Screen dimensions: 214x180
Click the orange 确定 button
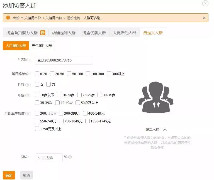(x=9, y=175)
